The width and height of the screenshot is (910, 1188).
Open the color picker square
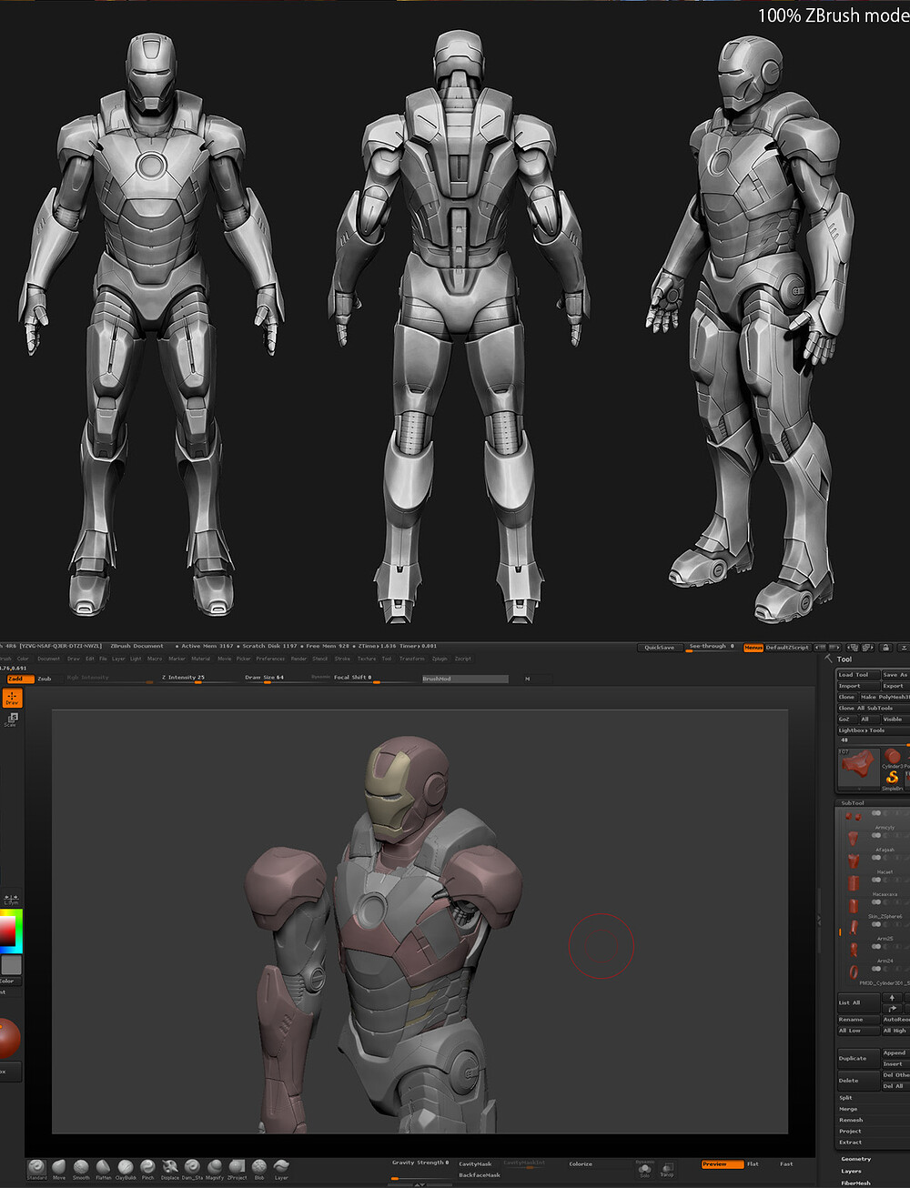click(x=10, y=931)
